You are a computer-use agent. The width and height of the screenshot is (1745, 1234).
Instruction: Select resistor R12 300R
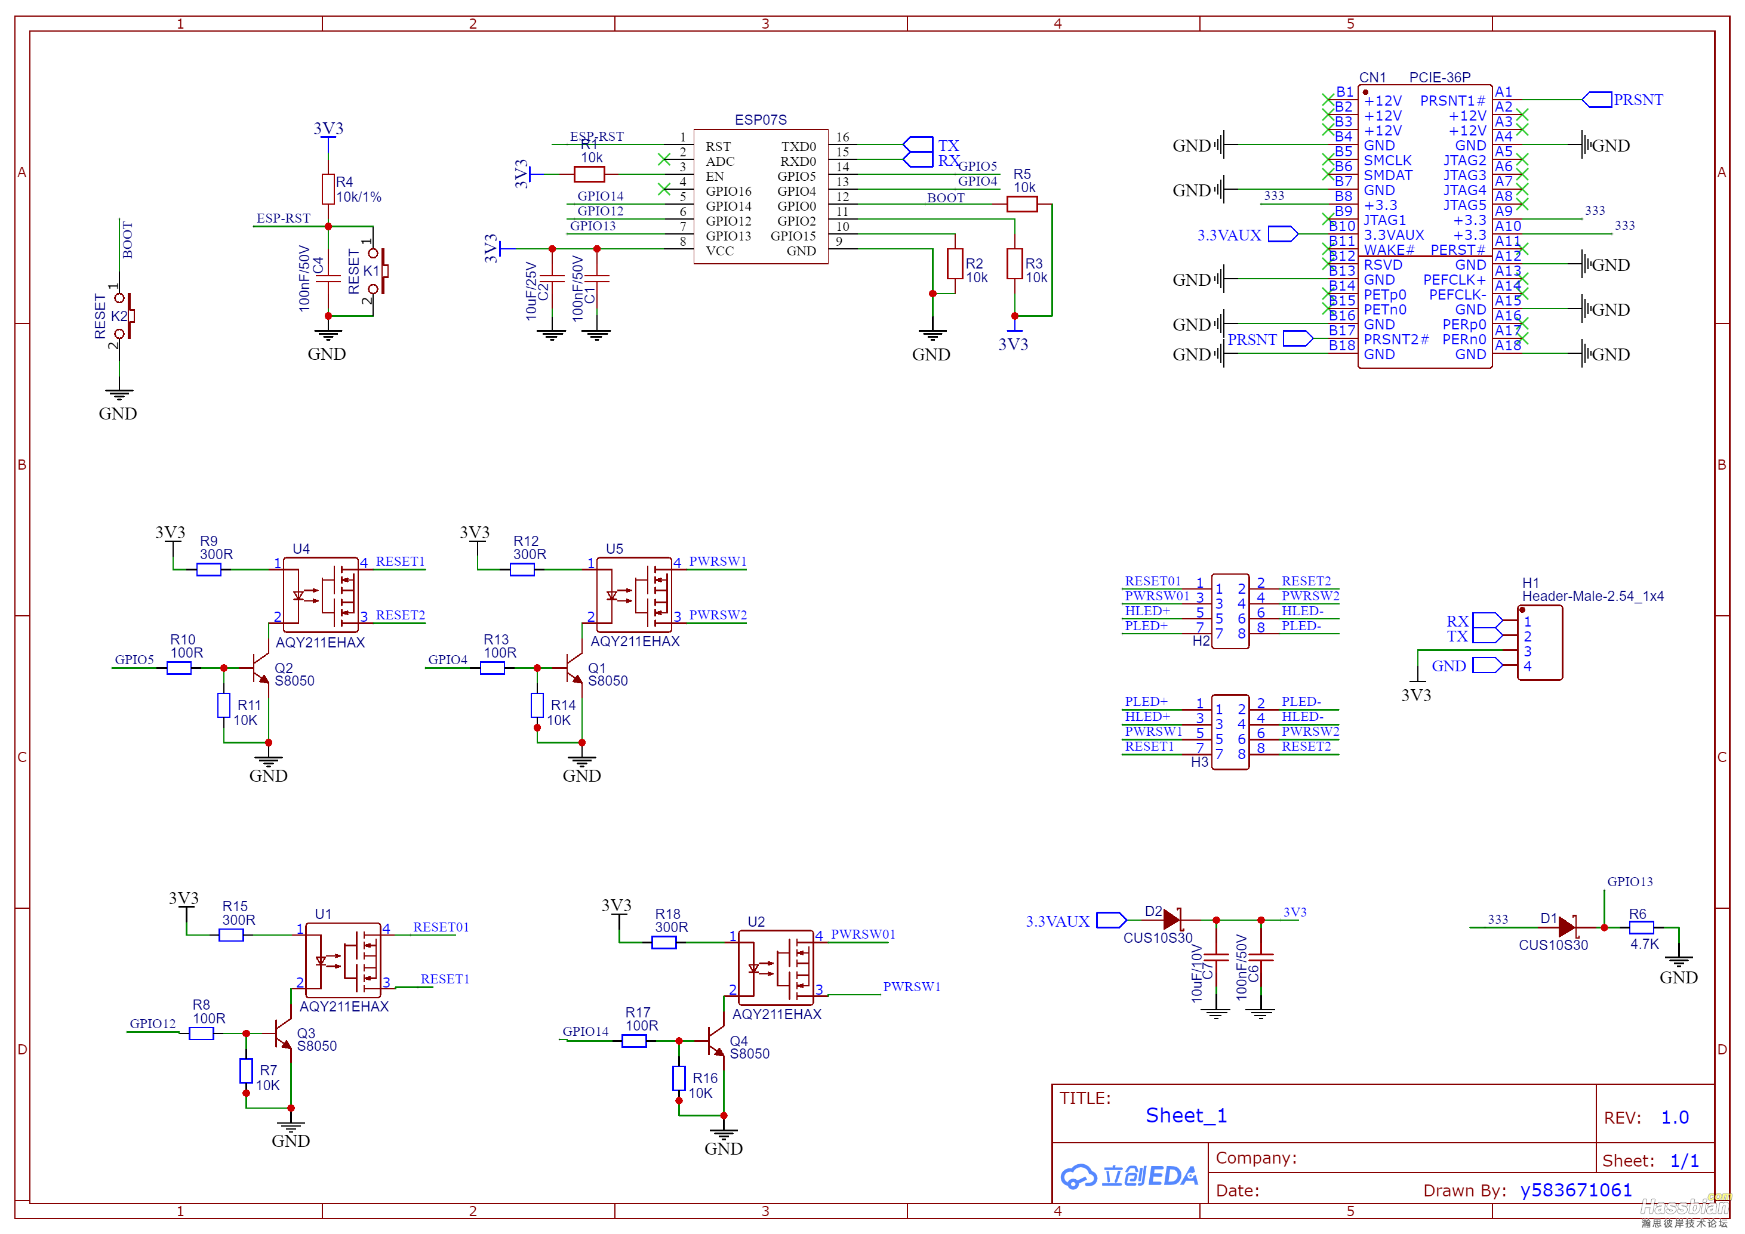[x=522, y=569]
